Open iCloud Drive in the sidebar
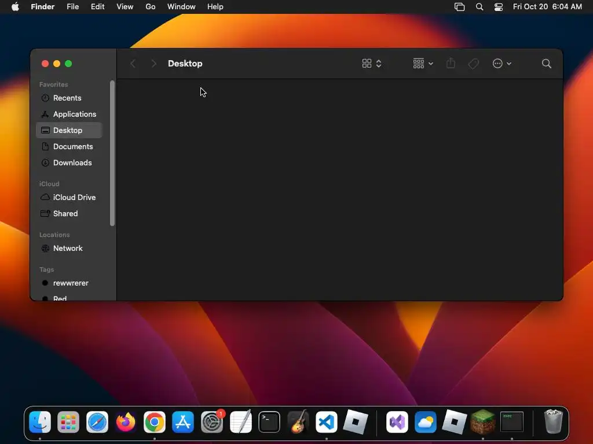 coord(69,198)
